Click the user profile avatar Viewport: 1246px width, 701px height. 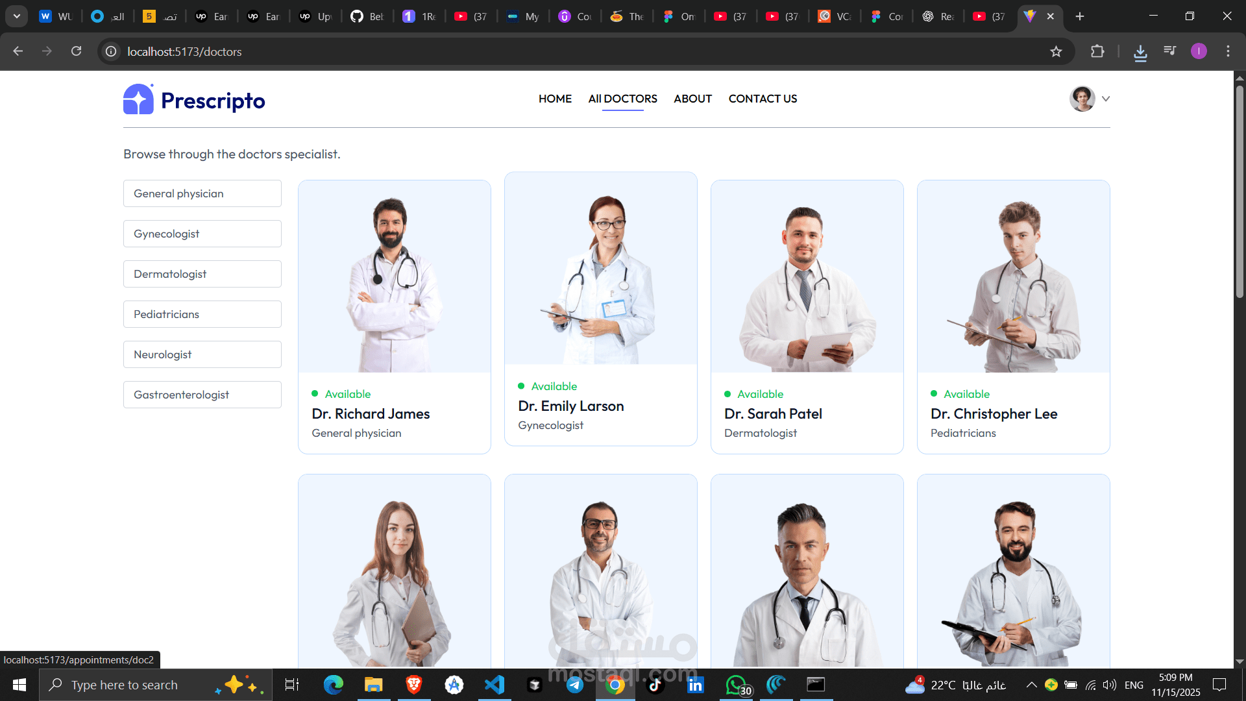[1082, 99]
